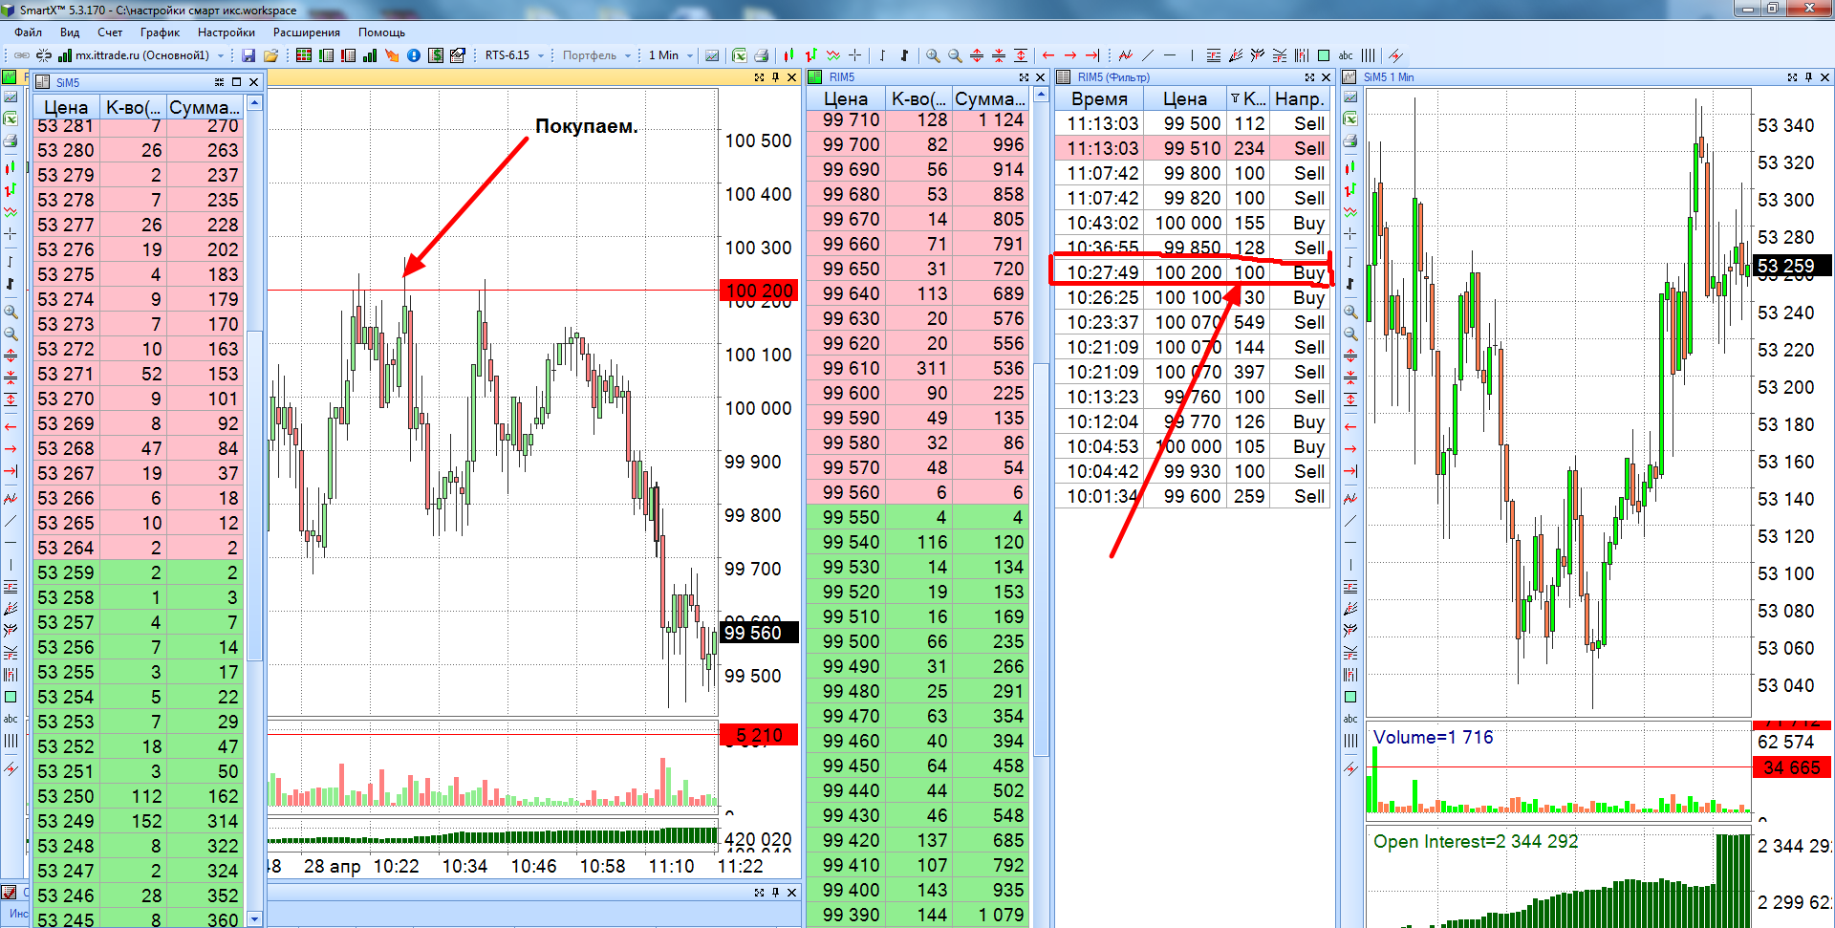Click the abc tool in the SiM5 1 Min side toolbar

[1350, 719]
